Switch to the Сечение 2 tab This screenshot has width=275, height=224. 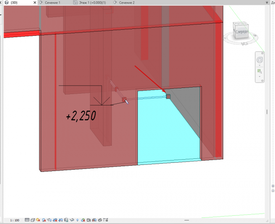click(127, 3)
